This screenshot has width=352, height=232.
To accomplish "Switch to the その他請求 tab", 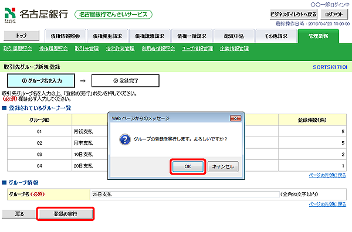I will point(276,36).
